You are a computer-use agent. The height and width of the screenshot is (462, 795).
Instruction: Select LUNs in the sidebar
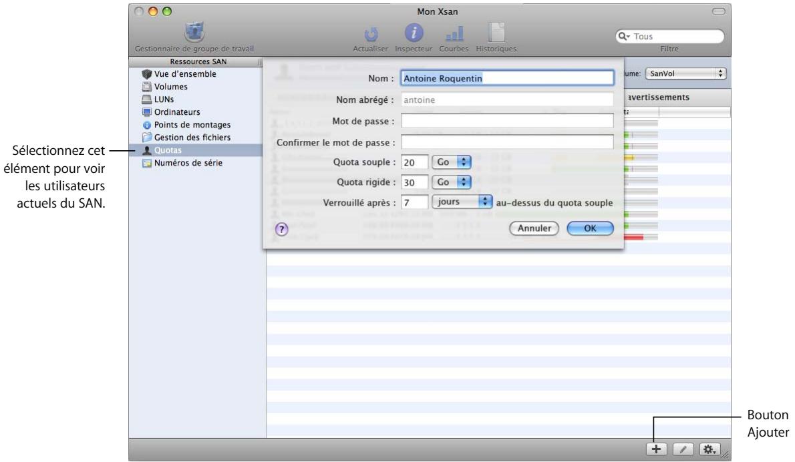(x=164, y=99)
